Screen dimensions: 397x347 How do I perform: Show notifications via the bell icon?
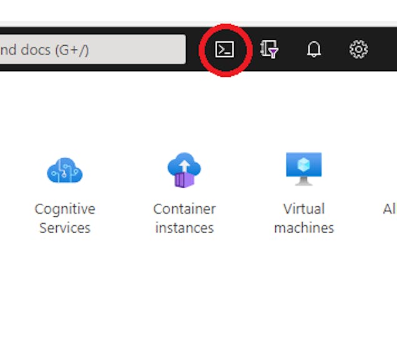(x=314, y=49)
